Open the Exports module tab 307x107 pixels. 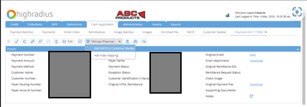pos(176,24)
